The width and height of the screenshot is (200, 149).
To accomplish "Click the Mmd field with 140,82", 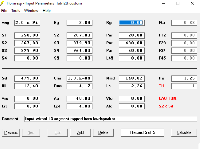I will (132, 78).
